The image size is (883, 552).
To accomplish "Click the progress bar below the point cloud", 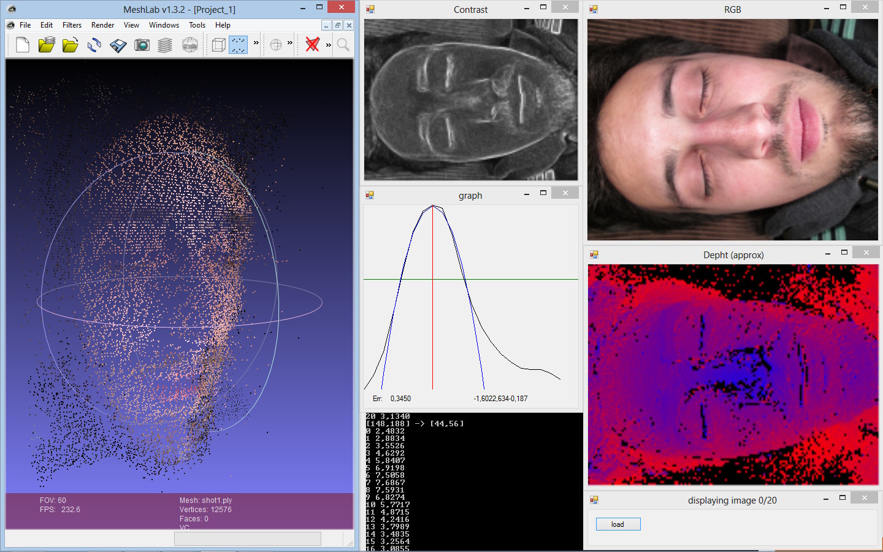I will [247, 539].
